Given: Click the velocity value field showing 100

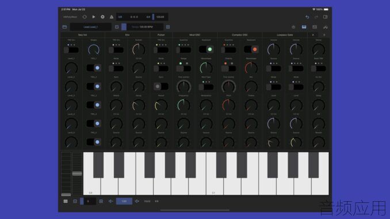Looking at the screenshot, I should pyautogui.click(x=124, y=201).
